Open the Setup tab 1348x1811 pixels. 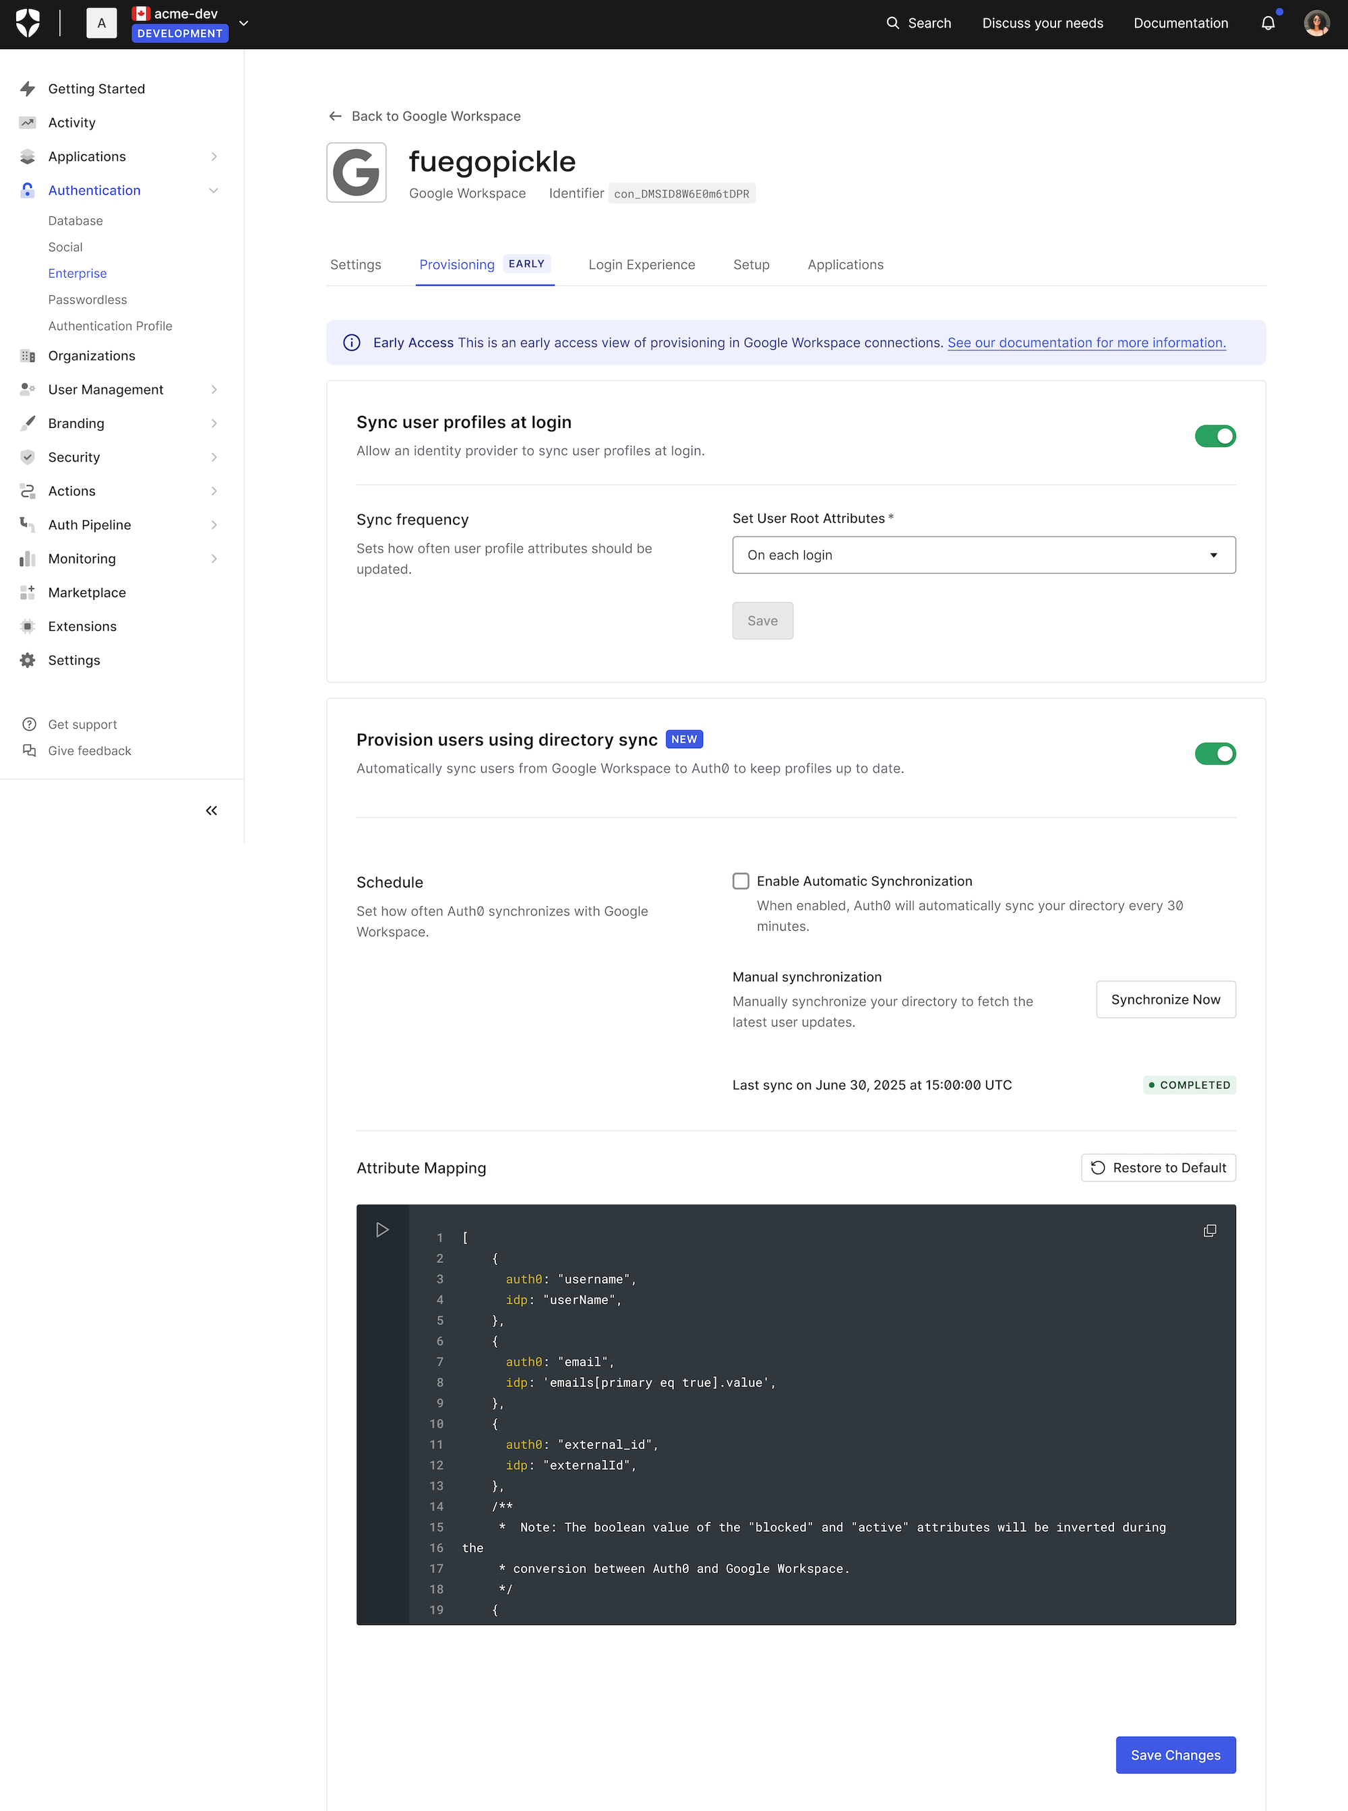coord(751,264)
